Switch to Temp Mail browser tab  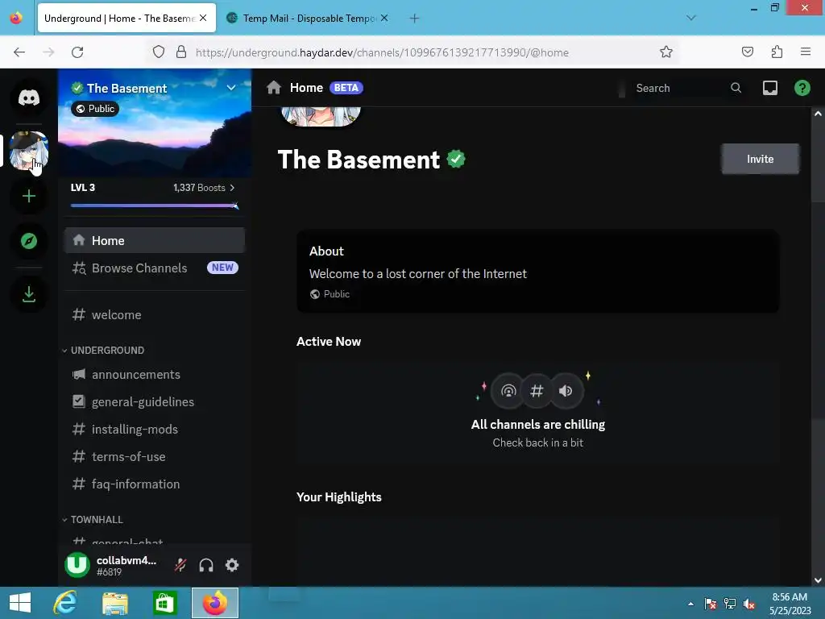(307, 19)
